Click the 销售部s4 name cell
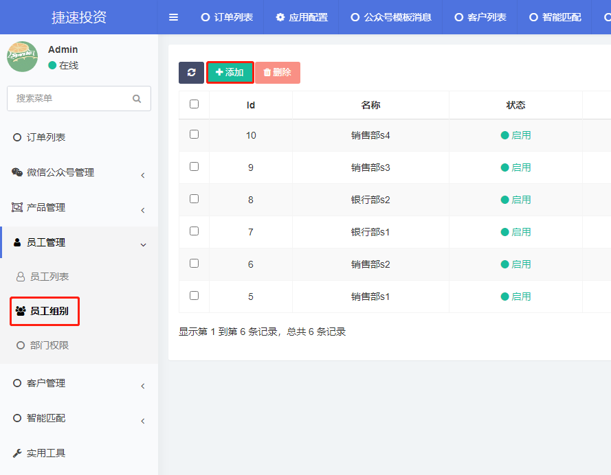The image size is (611, 475). 370,135
